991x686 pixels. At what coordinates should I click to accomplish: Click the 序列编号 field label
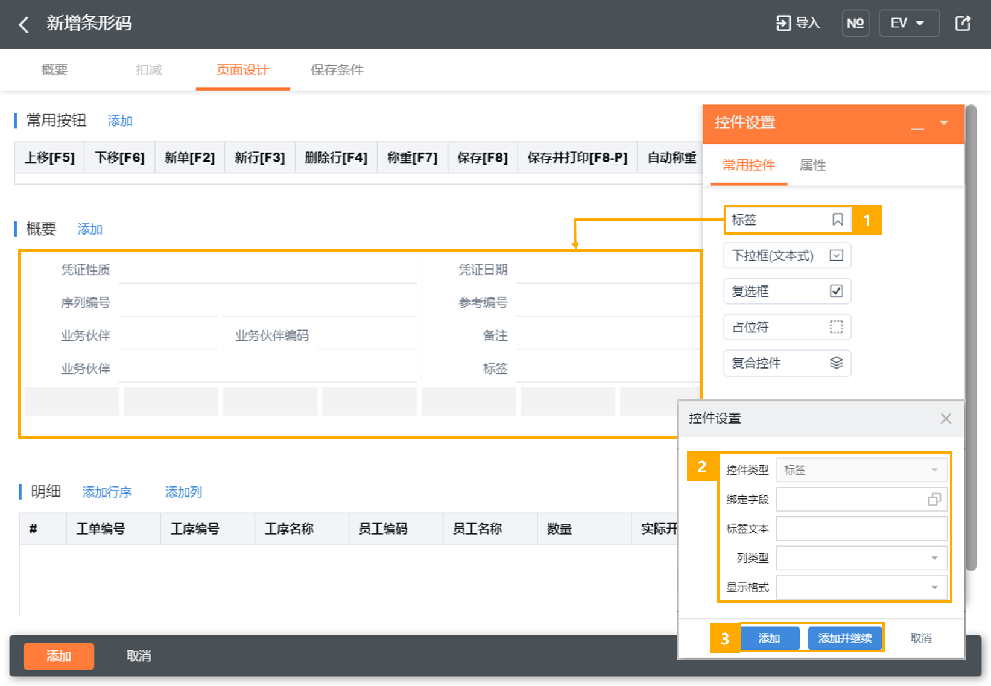click(85, 303)
